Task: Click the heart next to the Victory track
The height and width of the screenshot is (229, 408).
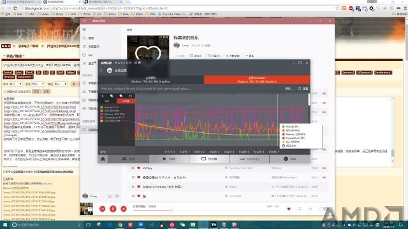Action: (139, 168)
